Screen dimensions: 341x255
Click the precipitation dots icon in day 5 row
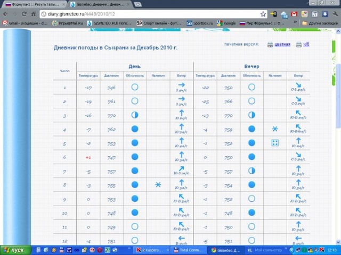[275, 143]
